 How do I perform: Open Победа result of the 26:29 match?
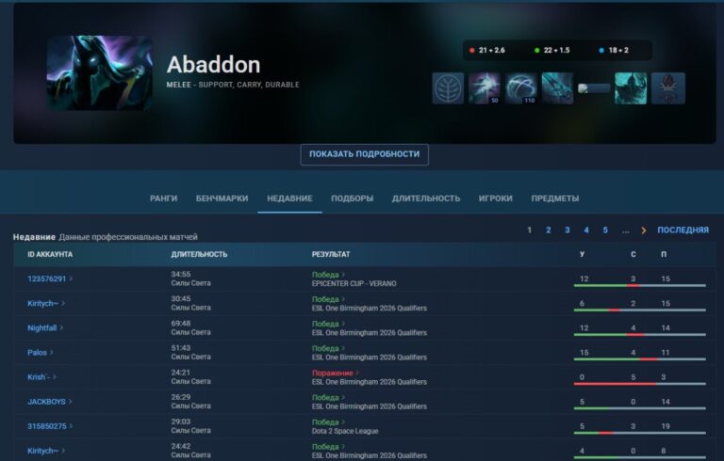328,397
